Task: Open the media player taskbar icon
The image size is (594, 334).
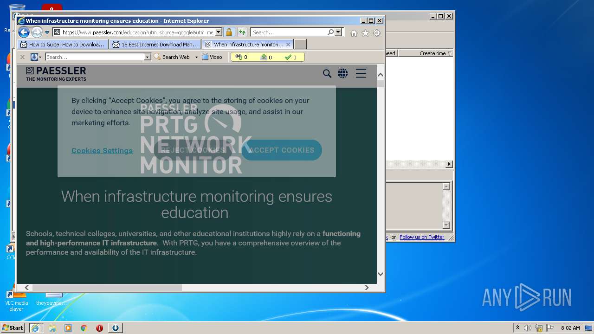Action: 68,328
